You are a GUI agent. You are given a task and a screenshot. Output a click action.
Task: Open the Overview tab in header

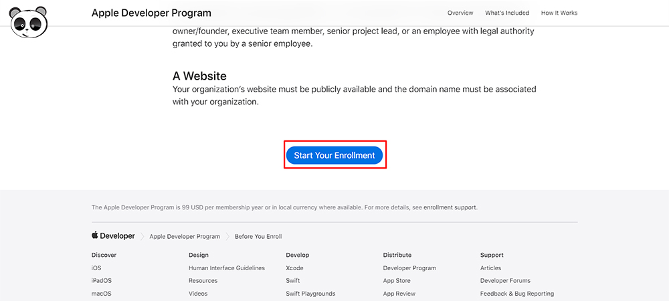pyautogui.click(x=460, y=13)
